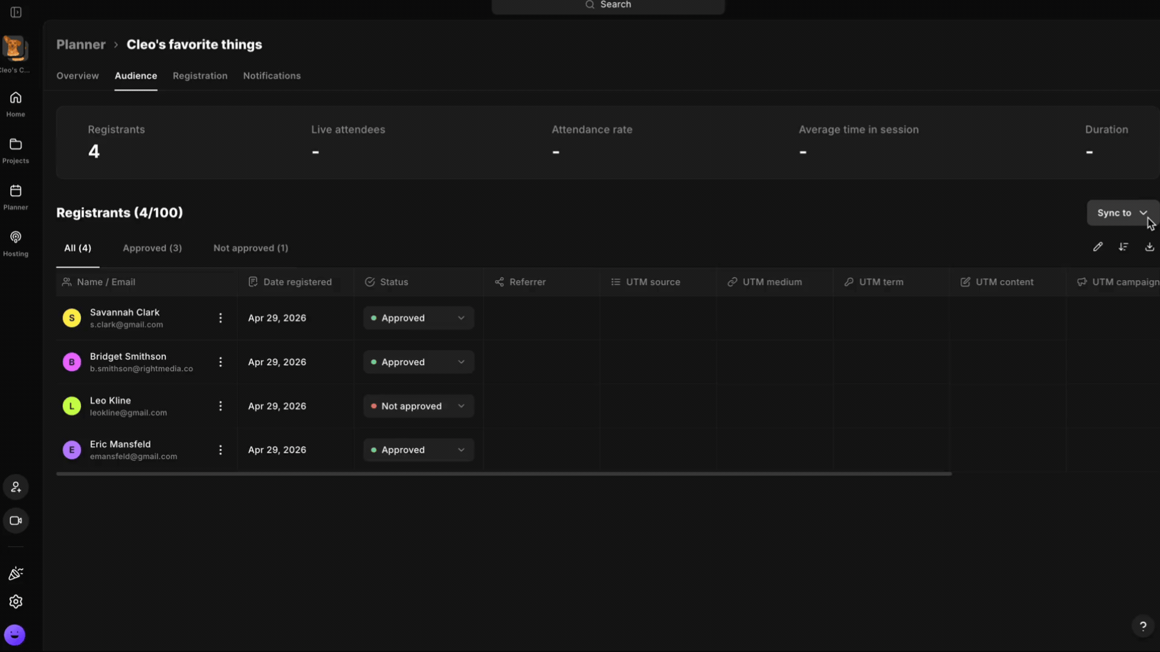Open Savannah Clark's Approved status dropdown
The width and height of the screenshot is (1160, 652).
tap(419, 318)
